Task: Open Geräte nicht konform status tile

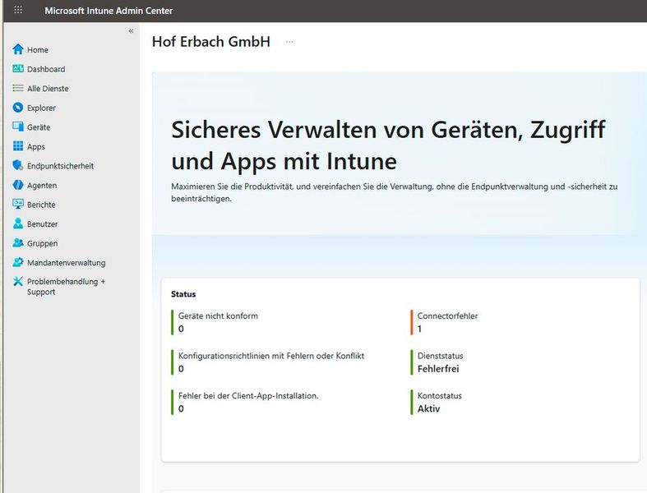Action: (x=215, y=322)
